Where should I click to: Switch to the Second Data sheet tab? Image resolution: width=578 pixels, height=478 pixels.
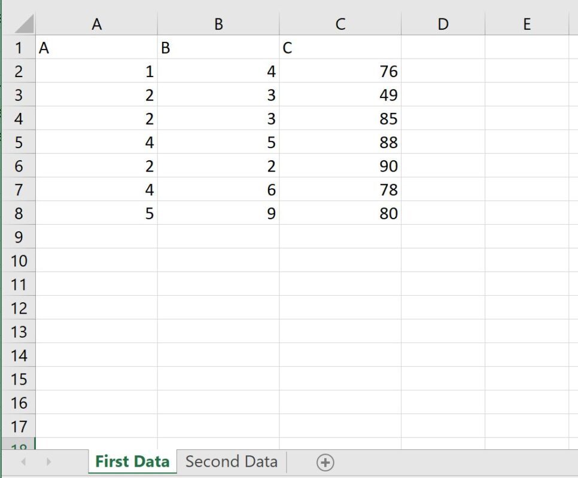(x=231, y=461)
